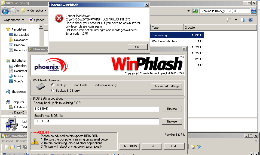Click the Save icon in editor toolbar
Image resolution: width=260 pixels, height=155 pixels.
tap(19, 147)
